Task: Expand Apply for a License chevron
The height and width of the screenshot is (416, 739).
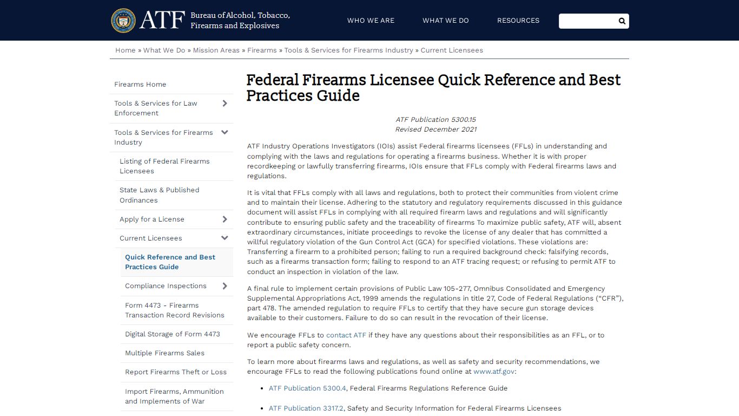Action: click(x=225, y=219)
